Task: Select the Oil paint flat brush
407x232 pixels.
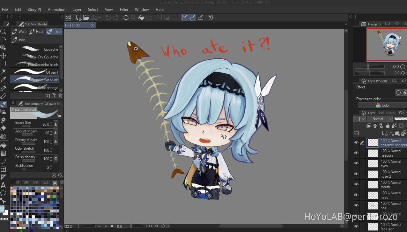Action: click(36, 80)
